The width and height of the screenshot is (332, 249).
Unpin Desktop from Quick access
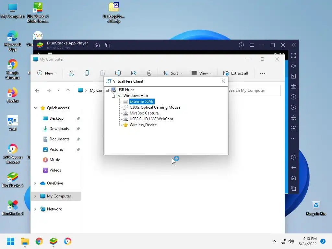pyautogui.click(x=78, y=118)
